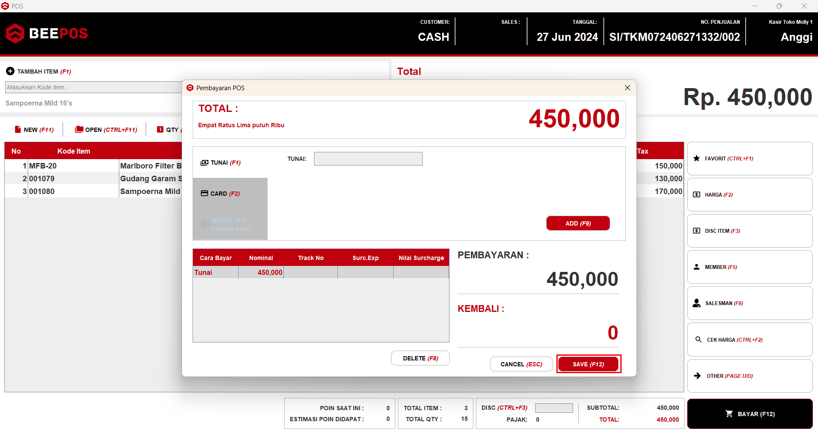Open a transaction with OPEN (CTRL+F11)
Viewport: 818px width, 434px height.
coord(106,130)
